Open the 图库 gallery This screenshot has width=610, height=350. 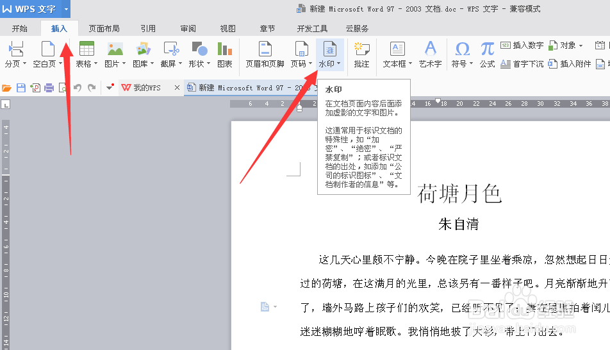tap(143, 49)
